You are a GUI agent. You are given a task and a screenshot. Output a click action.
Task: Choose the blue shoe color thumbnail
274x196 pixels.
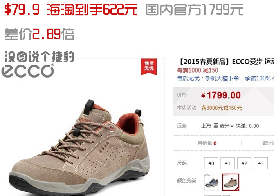212,182
